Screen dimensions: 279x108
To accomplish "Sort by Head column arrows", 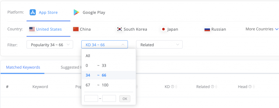I will coord(254,87).
